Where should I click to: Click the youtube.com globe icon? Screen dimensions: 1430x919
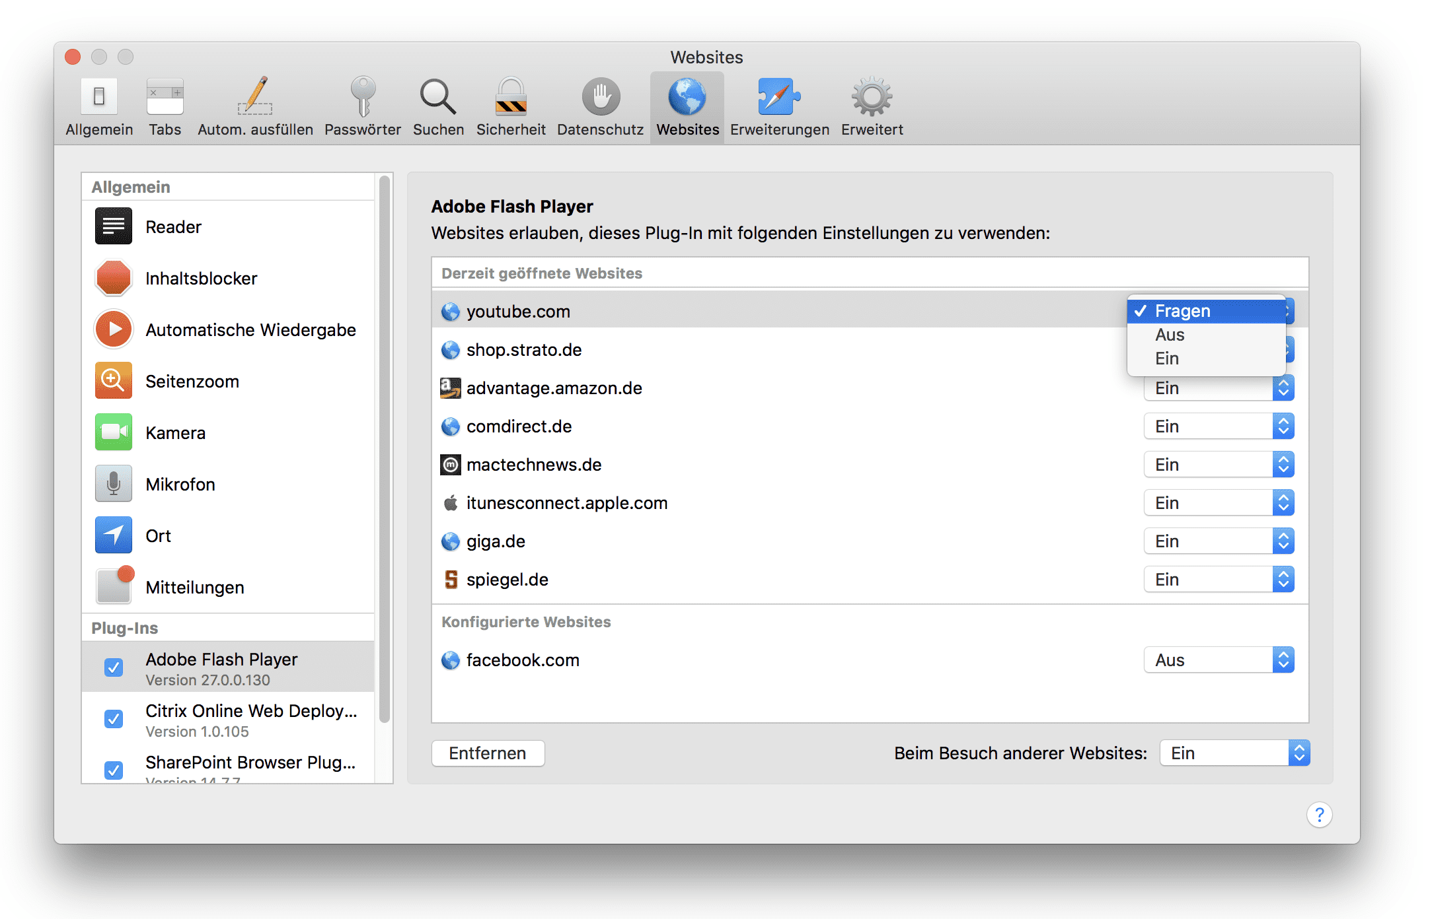pos(451,312)
